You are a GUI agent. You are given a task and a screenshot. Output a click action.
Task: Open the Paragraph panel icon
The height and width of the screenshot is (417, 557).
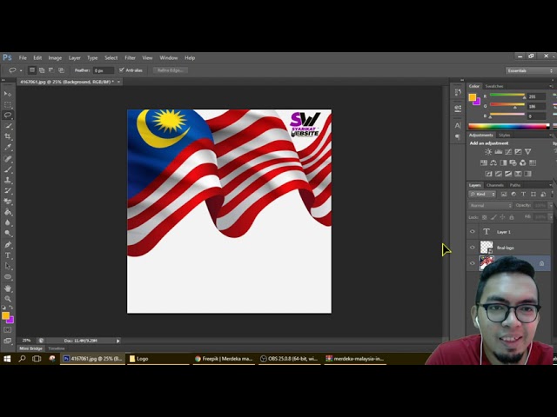click(x=458, y=137)
